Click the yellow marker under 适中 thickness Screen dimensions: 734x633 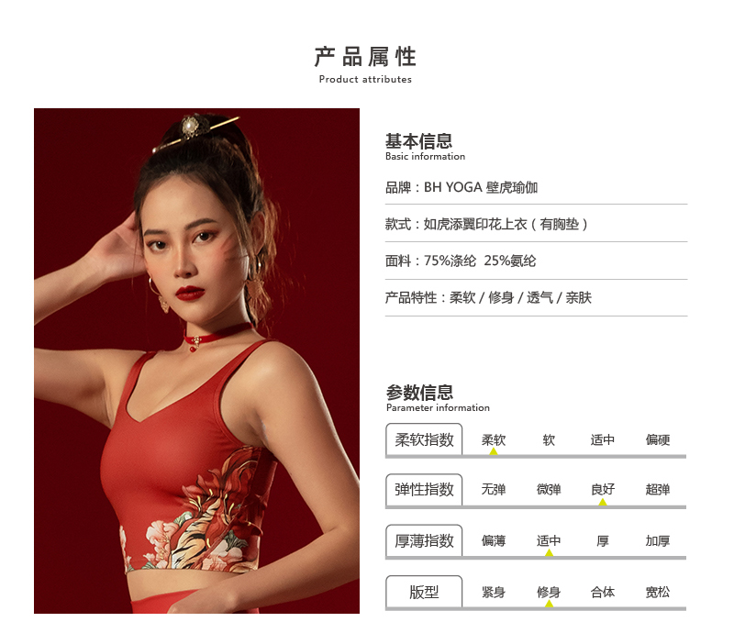(x=549, y=553)
